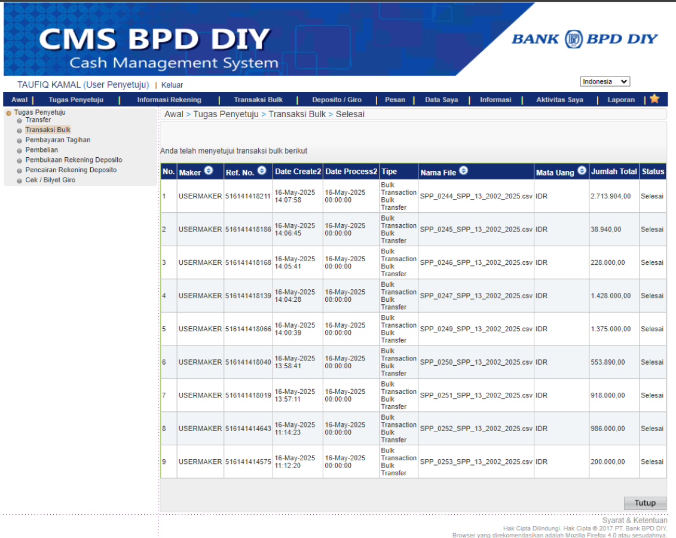
Task: Click file SPP_0247_SPP_13_2002_2025.csv
Action: (476, 296)
